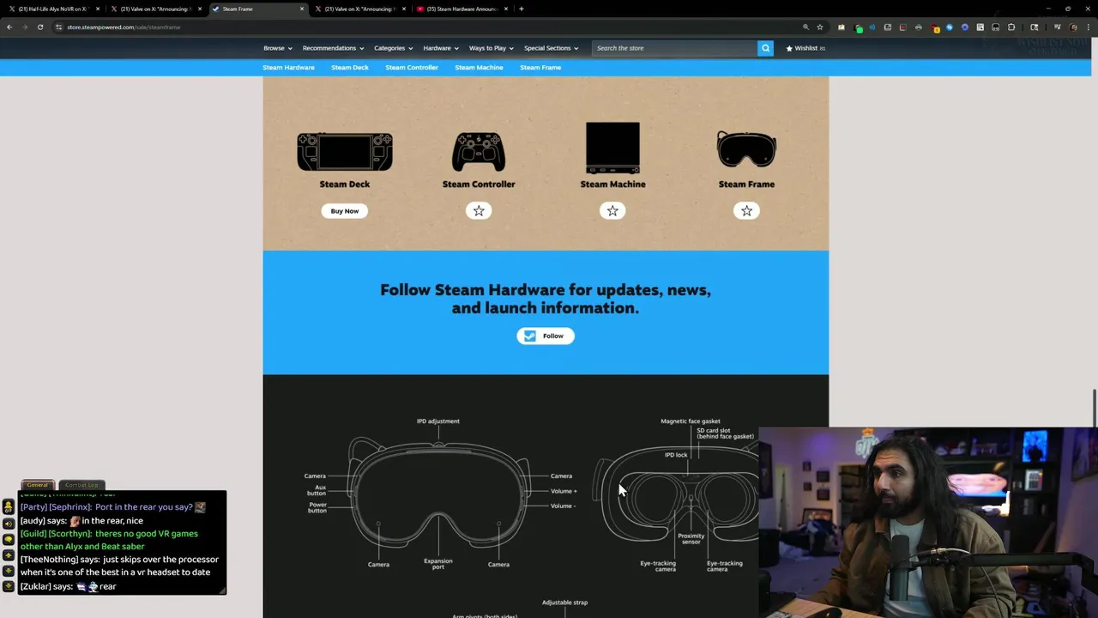The width and height of the screenshot is (1098, 618).
Task: Click the browser profile avatar icon
Action: [x=1073, y=27]
